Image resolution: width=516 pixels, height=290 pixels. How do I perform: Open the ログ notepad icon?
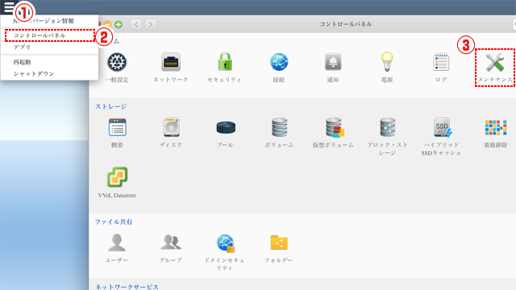pyautogui.click(x=441, y=61)
